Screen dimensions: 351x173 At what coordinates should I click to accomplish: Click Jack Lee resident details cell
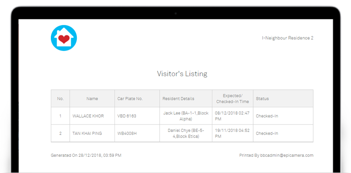(186, 116)
